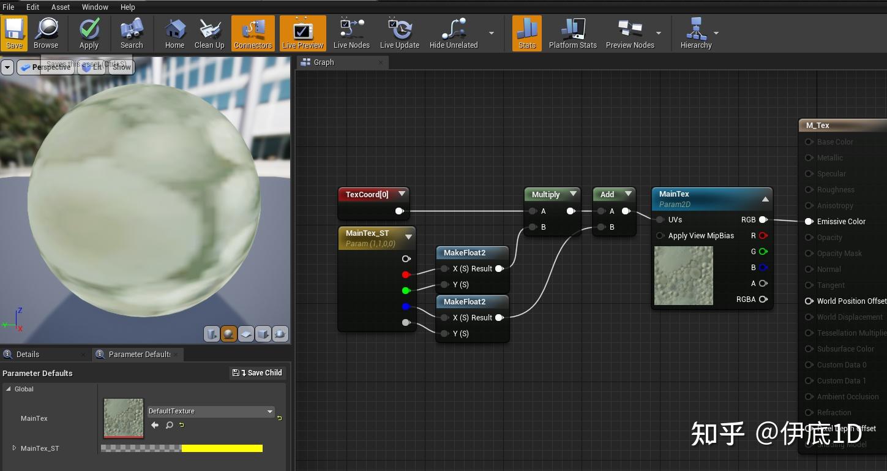The width and height of the screenshot is (887, 471).
Task: Open Search in the toolbar
Action: 131,33
